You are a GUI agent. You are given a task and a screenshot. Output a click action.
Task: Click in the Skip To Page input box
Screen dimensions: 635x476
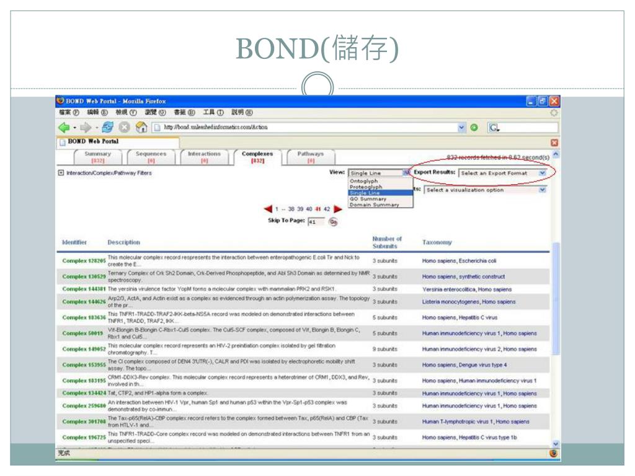(316, 221)
